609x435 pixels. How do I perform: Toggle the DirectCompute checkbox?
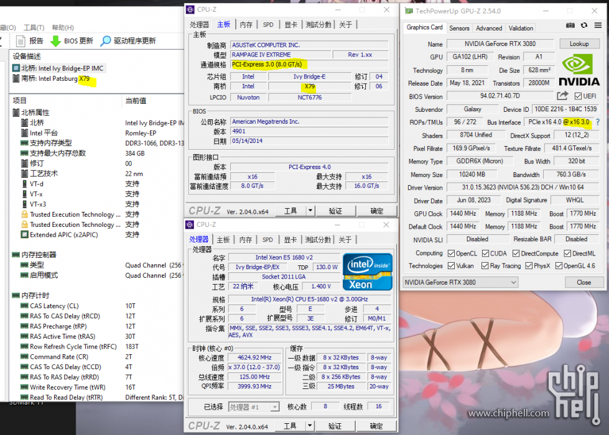[516, 254]
